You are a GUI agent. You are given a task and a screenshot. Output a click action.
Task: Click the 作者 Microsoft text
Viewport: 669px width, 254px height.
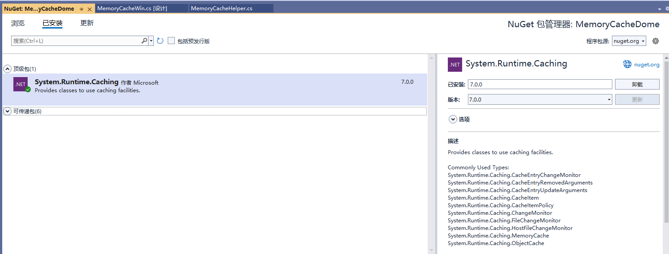[140, 82]
